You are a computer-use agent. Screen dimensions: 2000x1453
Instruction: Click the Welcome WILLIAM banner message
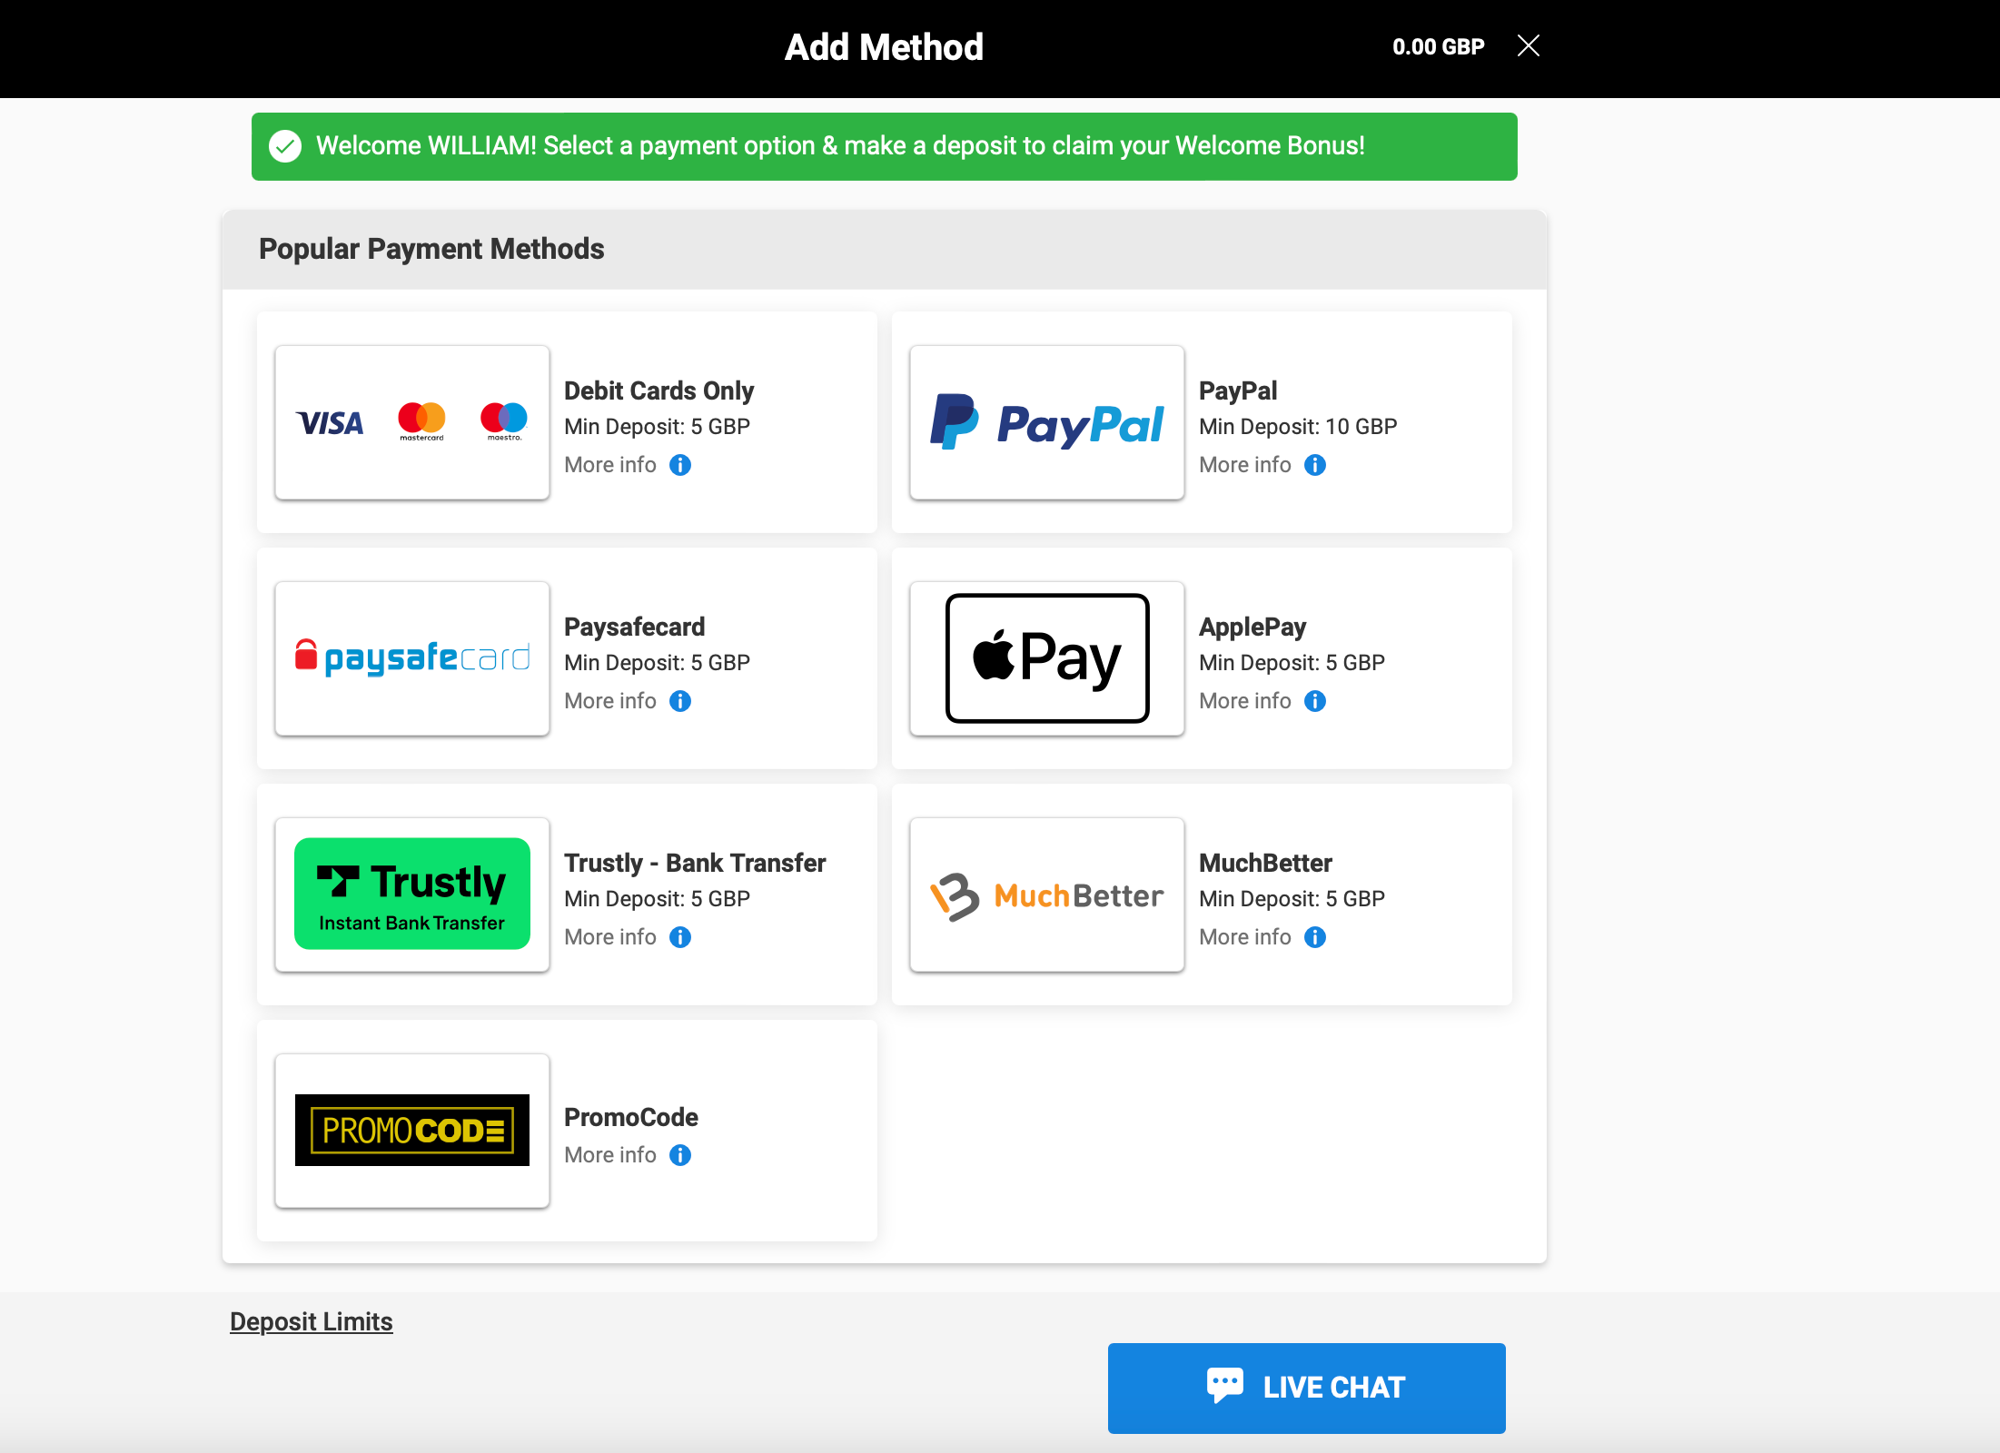point(840,146)
